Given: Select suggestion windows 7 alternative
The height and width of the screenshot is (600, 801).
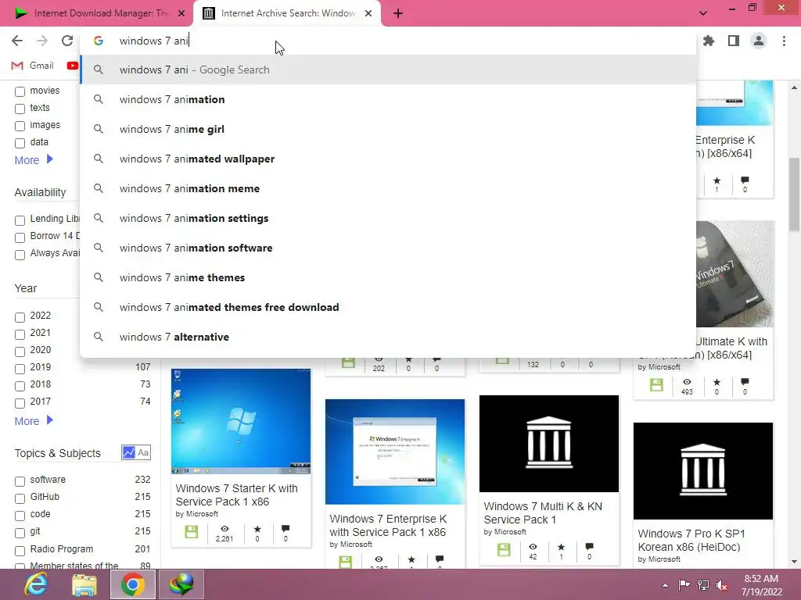Looking at the screenshot, I should coord(388,337).
